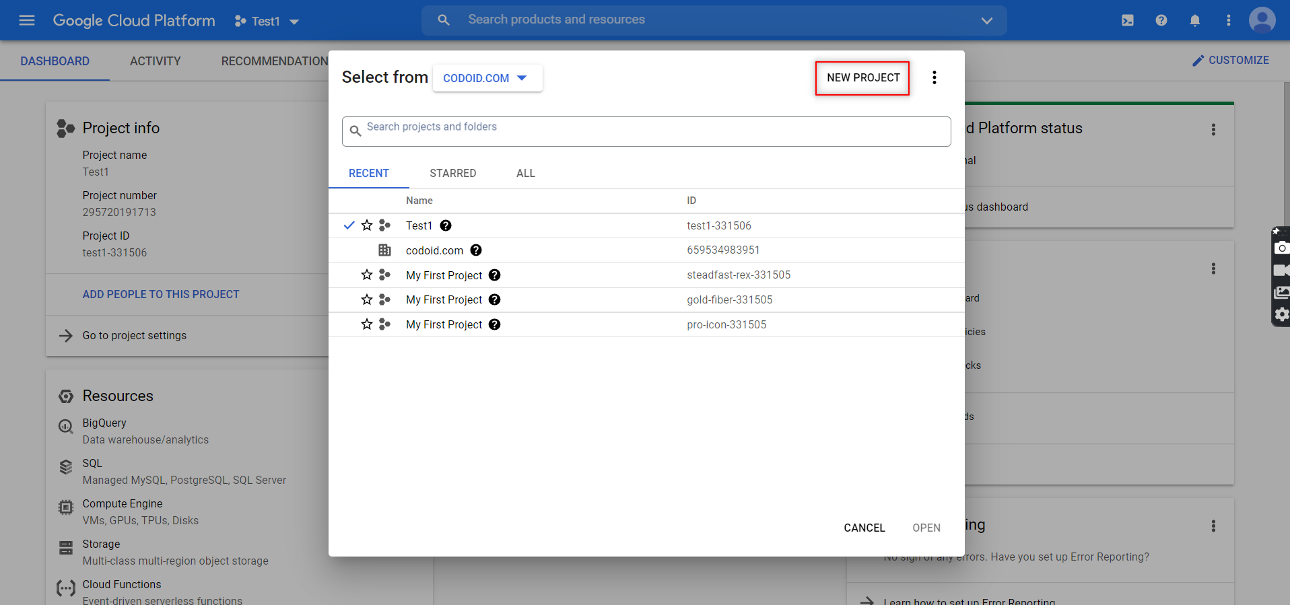Open Platform status card three-dot menu
Viewport: 1290px width, 605px height.
[x=1213, y=129]
